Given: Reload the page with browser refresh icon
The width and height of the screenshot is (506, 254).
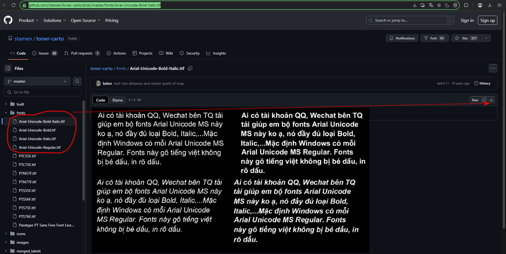Looking at the screenshot, I should point(14,5).
